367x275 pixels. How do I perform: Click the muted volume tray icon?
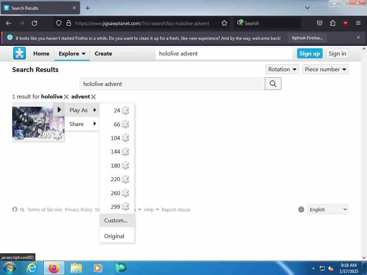(x=331, y=269)
